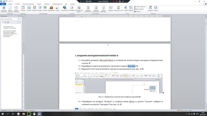
Task: Open Word Help question mark icon
Action: [x=206, y=4]
